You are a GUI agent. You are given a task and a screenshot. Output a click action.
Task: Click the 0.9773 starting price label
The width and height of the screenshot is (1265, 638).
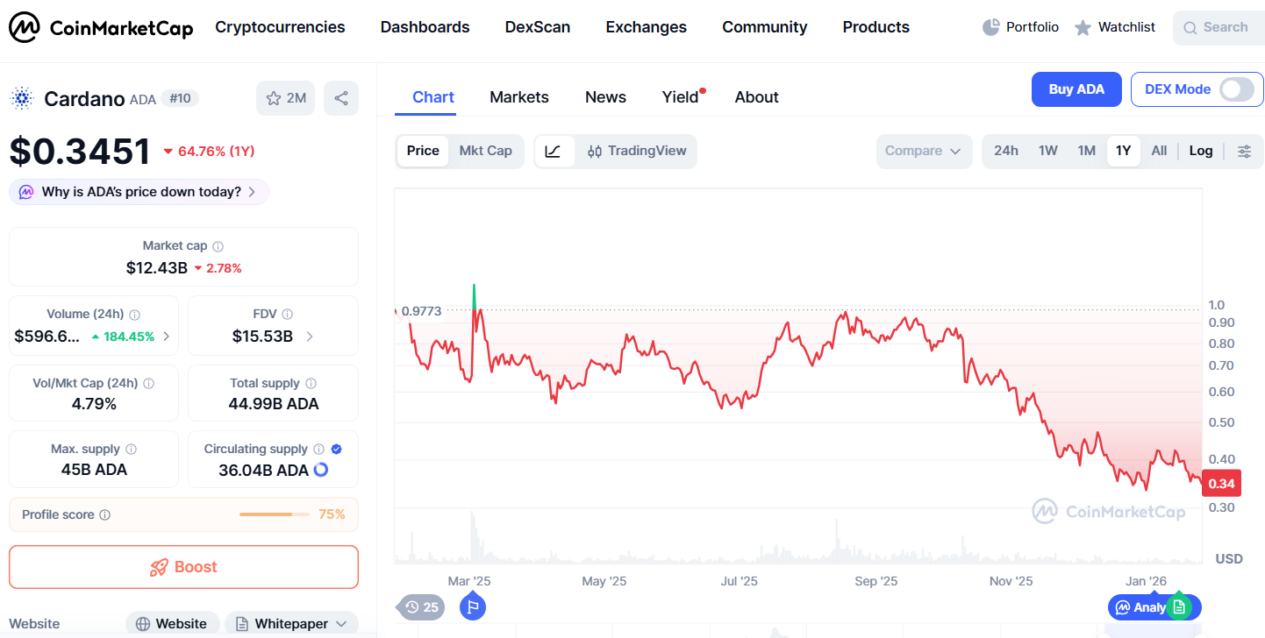point(421,311)
